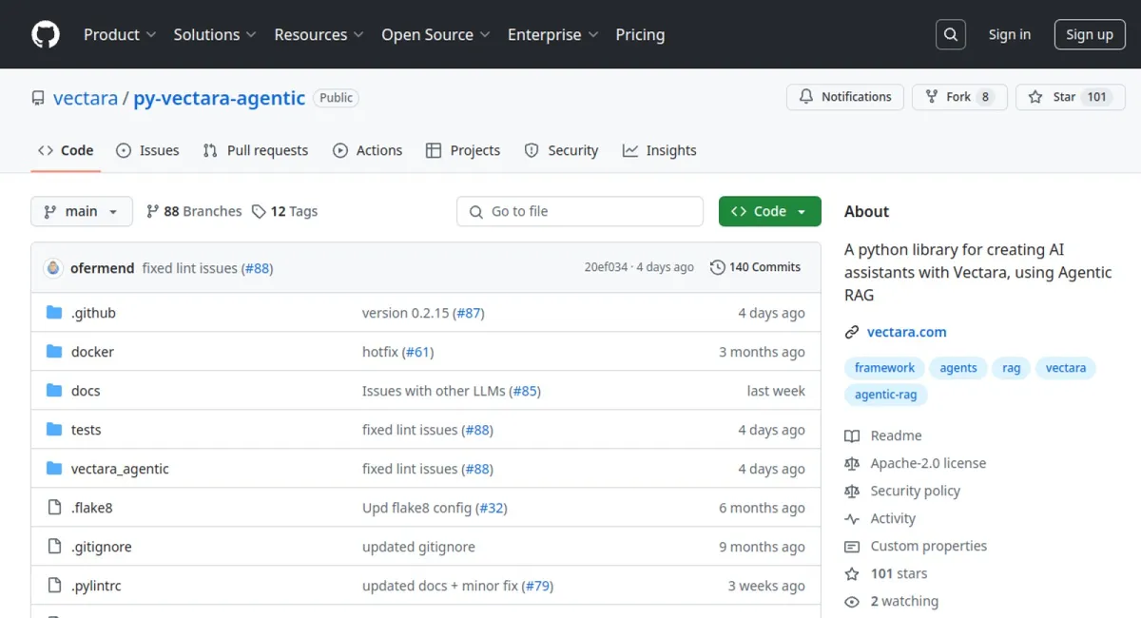Image resolution: width=1141 pixels, height=618 pixels.
Task: Click the docker folder icon
Action: 54,352
